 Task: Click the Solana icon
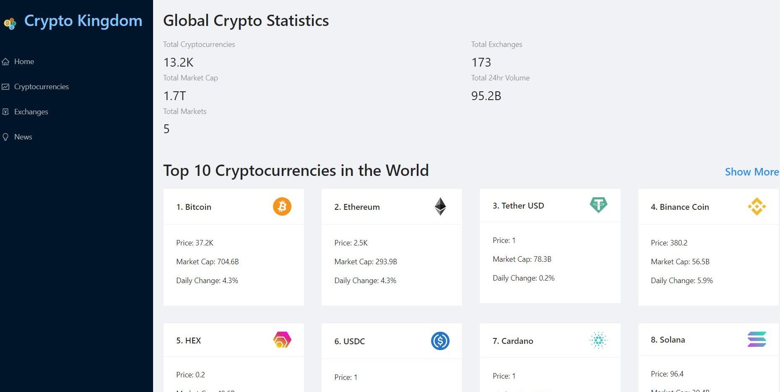(757, 339)
